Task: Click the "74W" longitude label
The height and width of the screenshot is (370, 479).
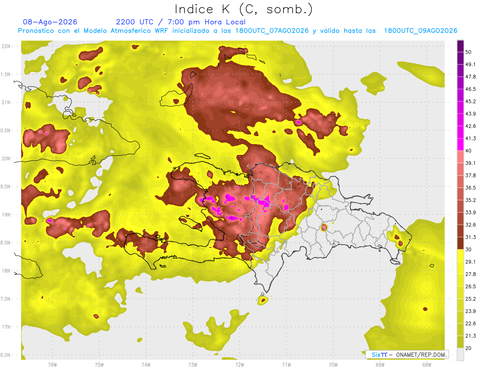Action: coord(146,364)
